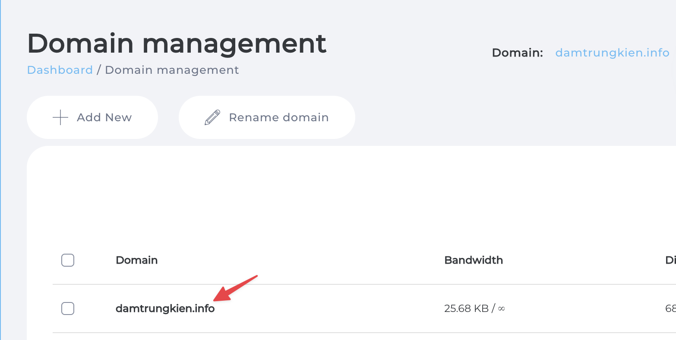
Task: Click the Domain management breadcrumb text
Action: [x=172, y=70]
